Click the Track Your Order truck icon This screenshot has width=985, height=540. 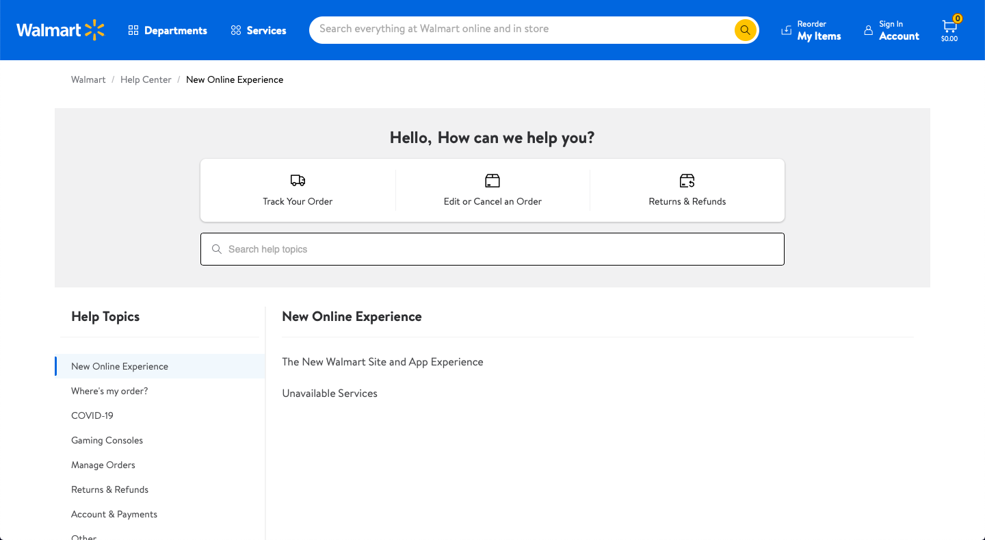(x=298, y=181)
